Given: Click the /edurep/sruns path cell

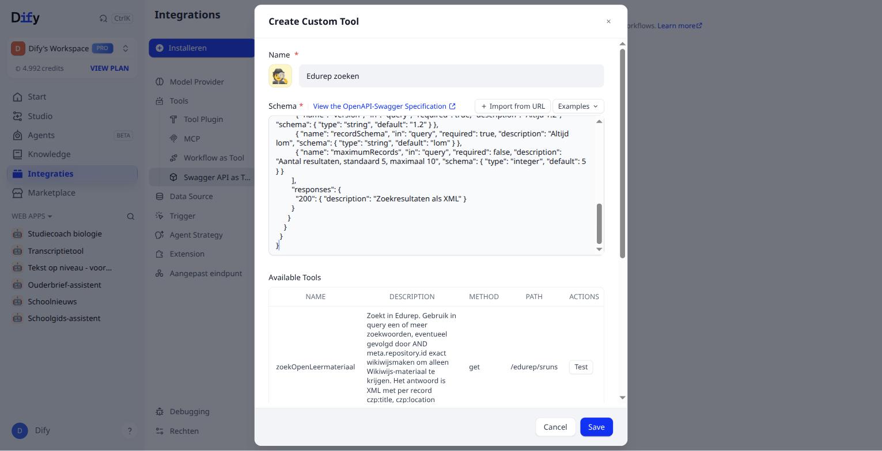Looking at the screenshot, I should (x=534, y=367).
